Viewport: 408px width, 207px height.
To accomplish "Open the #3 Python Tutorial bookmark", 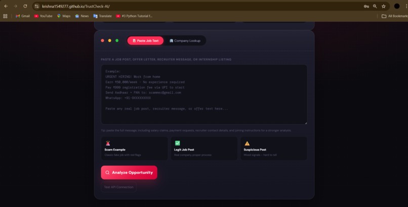I will (x=134, y=16).
